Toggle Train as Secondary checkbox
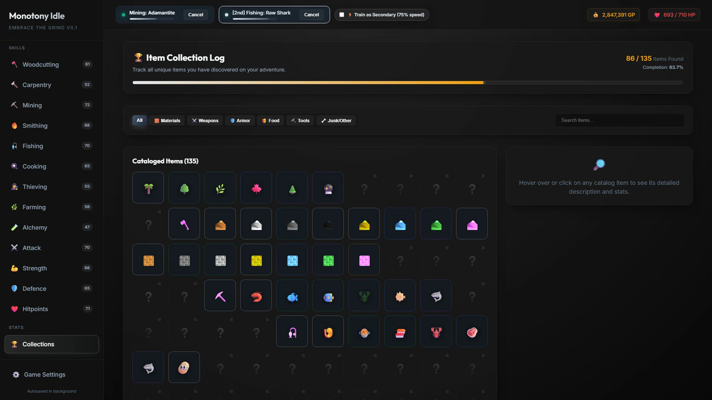The width and height of the screenshot is (712, 400). [342, 15]
